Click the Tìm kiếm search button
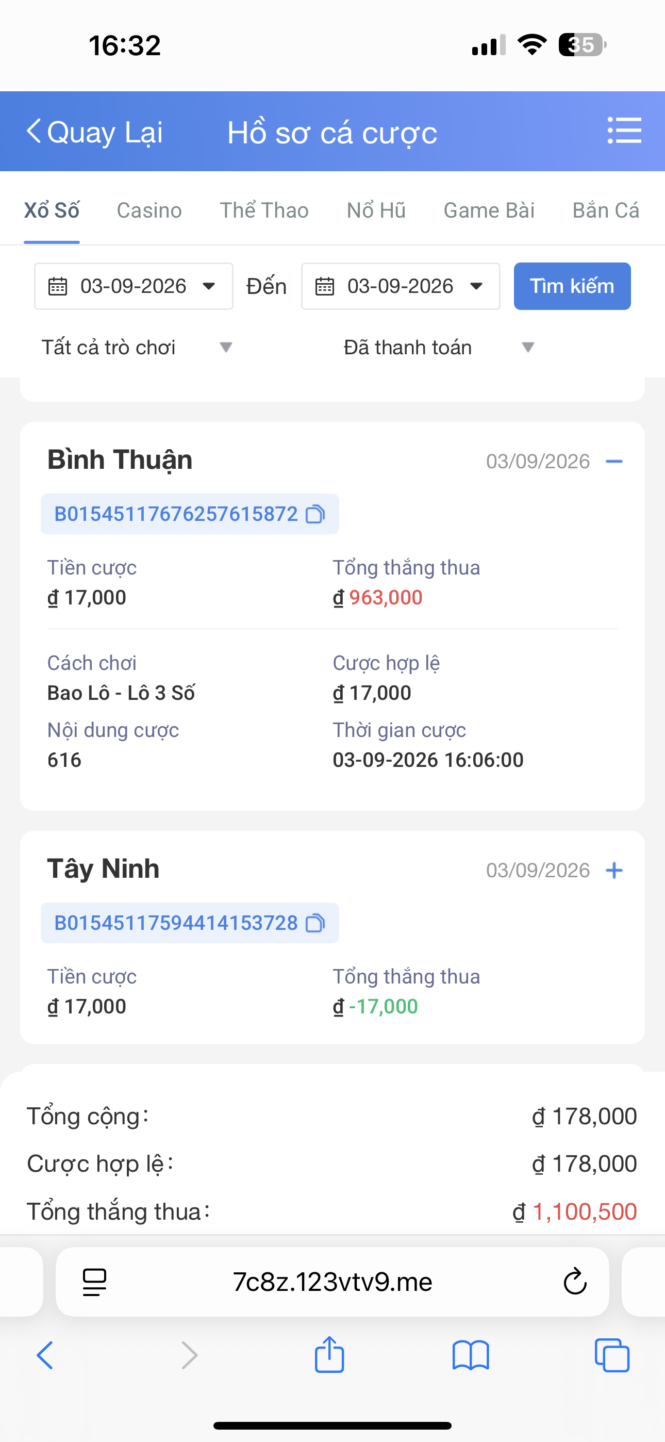665x1442 pixels. click(572, 286)
